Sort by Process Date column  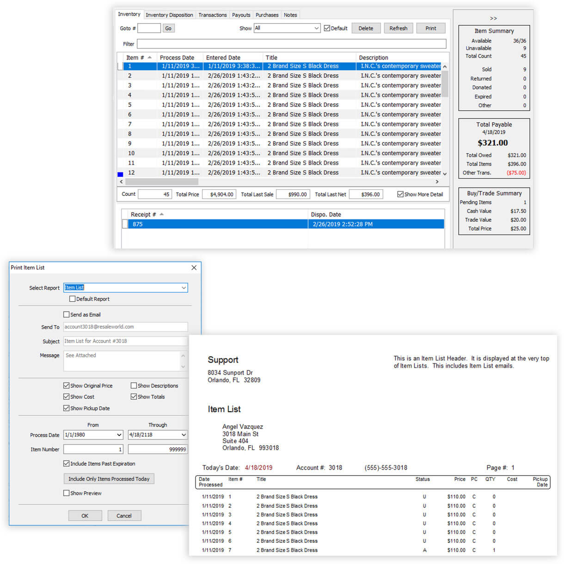(180, 58)
